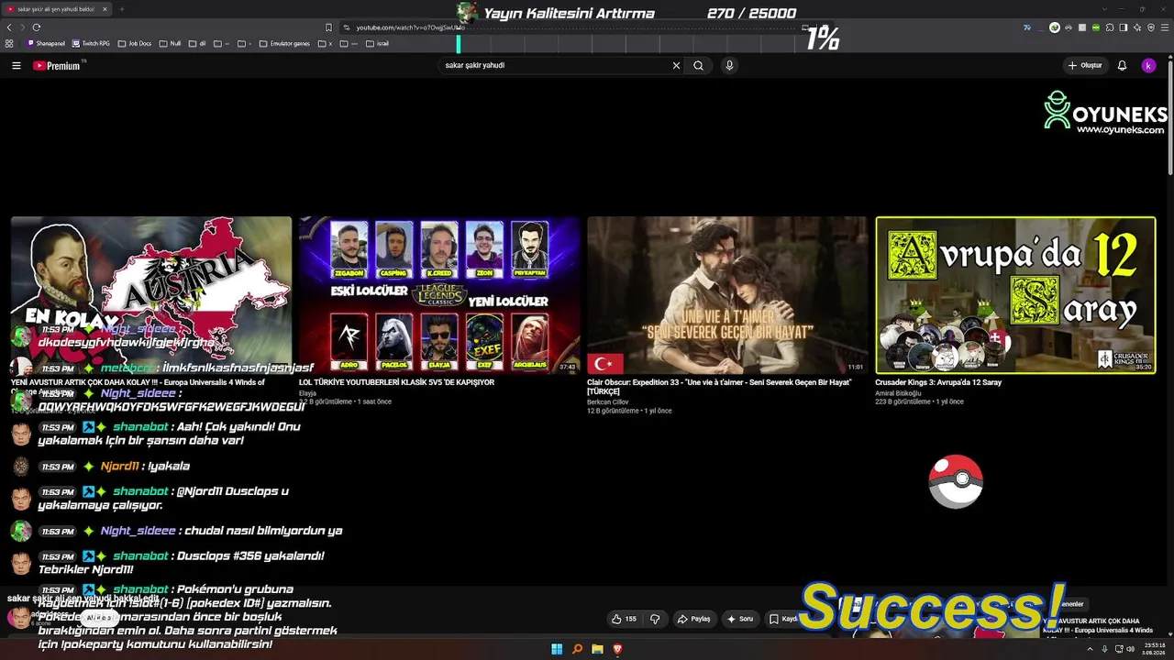This screenshot has width=1174, height=660.
Task: Open 'Crusader Kings 3: Avrupa'da 12 Saray' title
Action: pos(938,382)
